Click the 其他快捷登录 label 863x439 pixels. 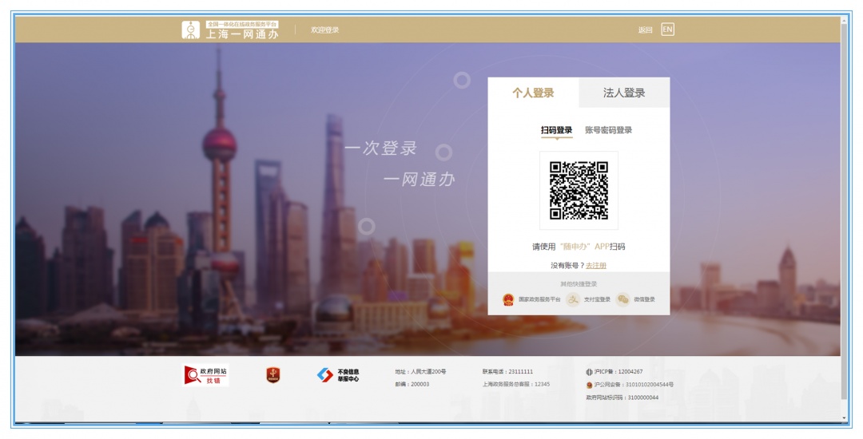pyautogui.click(x=579, y=284)
